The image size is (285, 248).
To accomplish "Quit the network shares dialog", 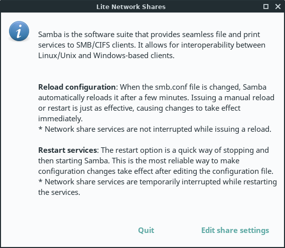I will click(x=146, y=230).
